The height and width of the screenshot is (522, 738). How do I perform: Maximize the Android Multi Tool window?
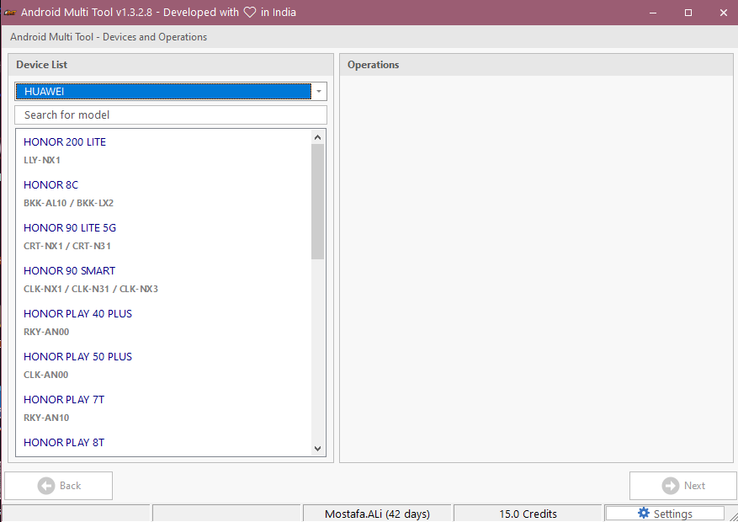tap(688, 13)
